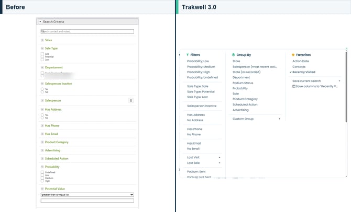Group by Scheduled Action
Screen dimensions: 351x212
pos(245,104)
